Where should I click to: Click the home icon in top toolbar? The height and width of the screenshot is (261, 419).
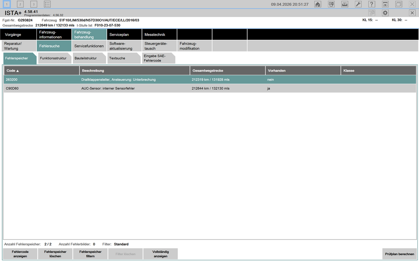pos(318,4)
